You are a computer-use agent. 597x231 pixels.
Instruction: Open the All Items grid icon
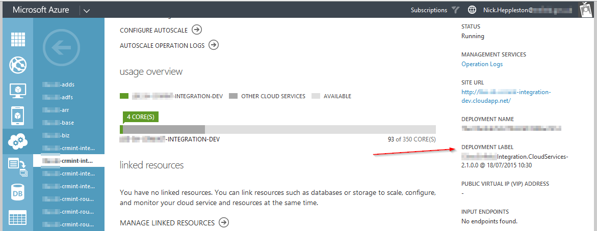(18, 39)
